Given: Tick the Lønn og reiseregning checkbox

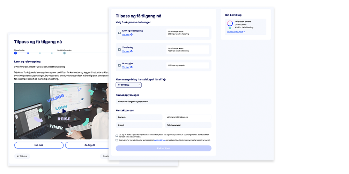Looking at the screenshot, I should tap(119, 33).
